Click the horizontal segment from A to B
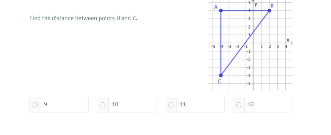This screenshot has height=135, width=331. 245,10
